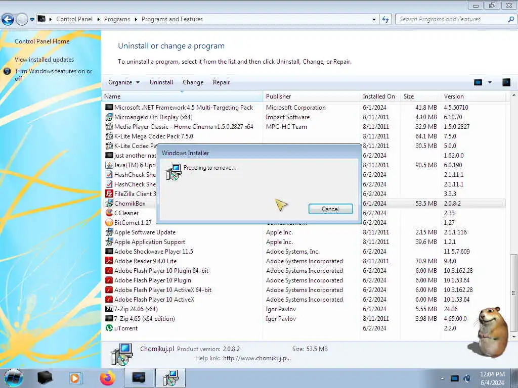Screen dimensions: 518x388
Task: Click the CCleaner row icon
Action: click(109, 213)
